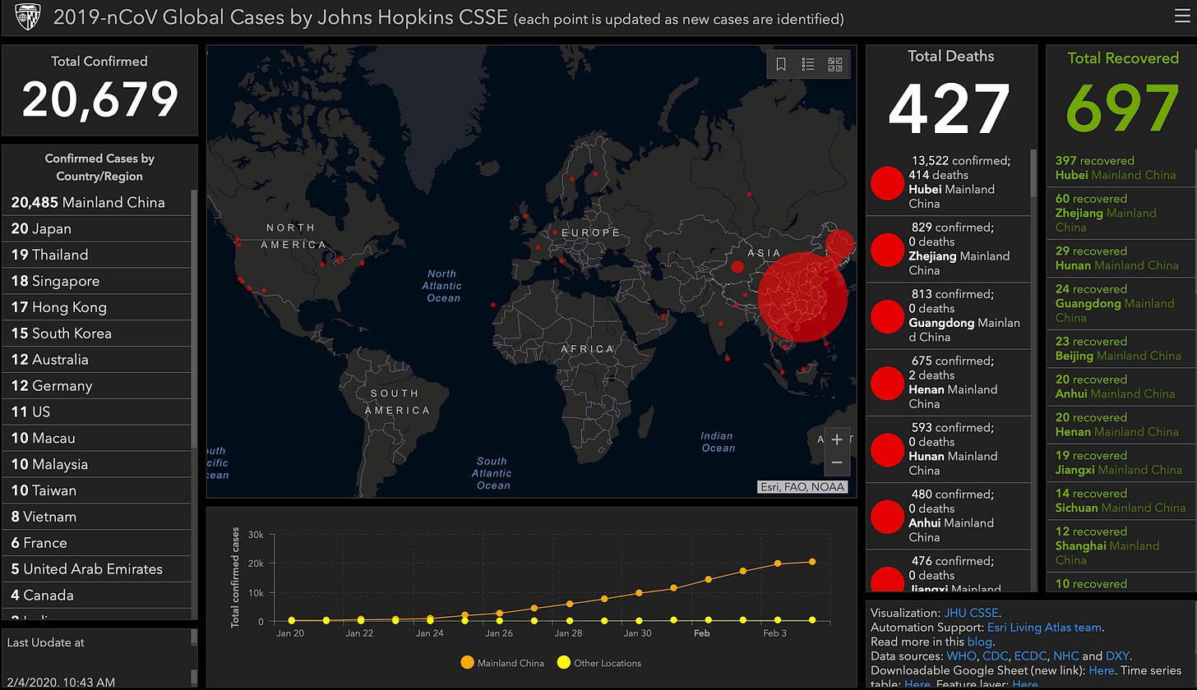Viewport: 1197px width, 690px height.
Task: Select Henan 675 confirmed entry
Action: tap(949, 383)
